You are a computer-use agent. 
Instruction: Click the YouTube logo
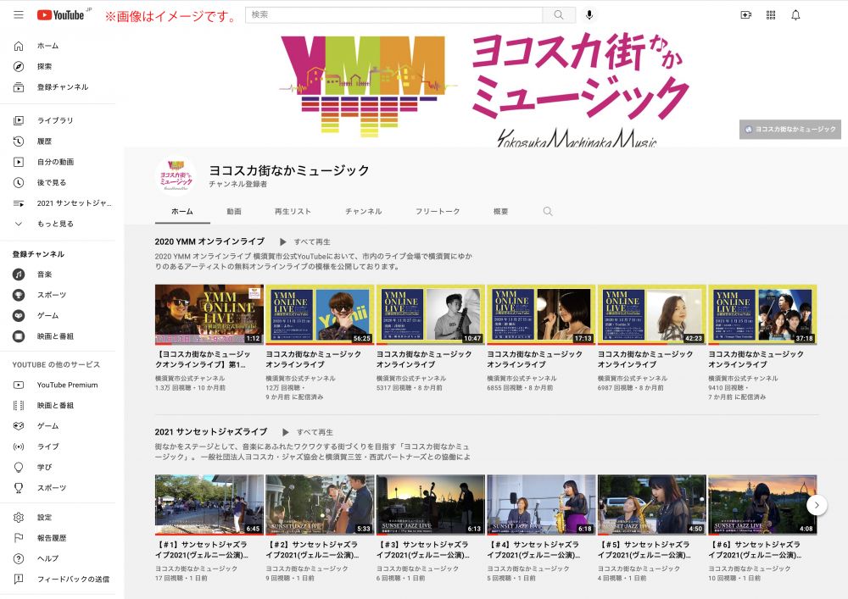coord(61,15)
